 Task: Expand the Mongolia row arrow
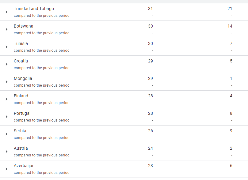click(6, 82)
